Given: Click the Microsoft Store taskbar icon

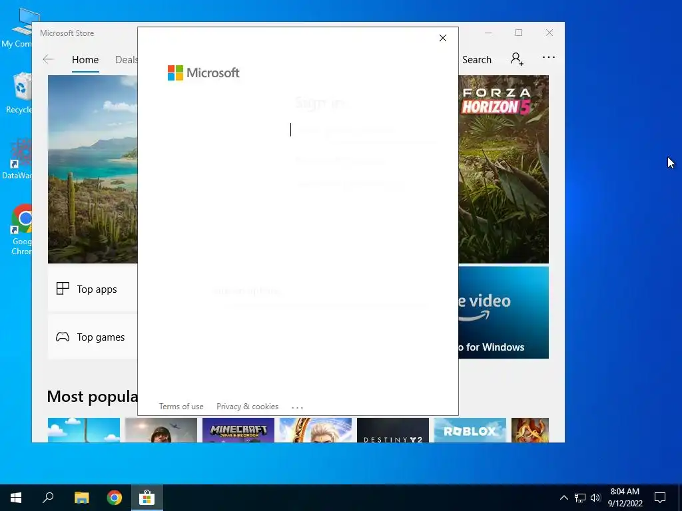Looking at the screenshot, I should 147,498.
